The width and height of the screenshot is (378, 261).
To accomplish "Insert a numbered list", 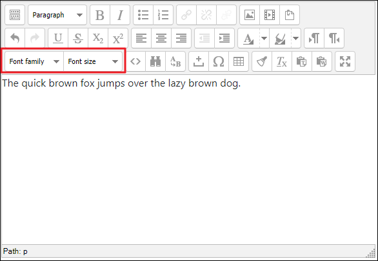I will click(x=163, y=15).
